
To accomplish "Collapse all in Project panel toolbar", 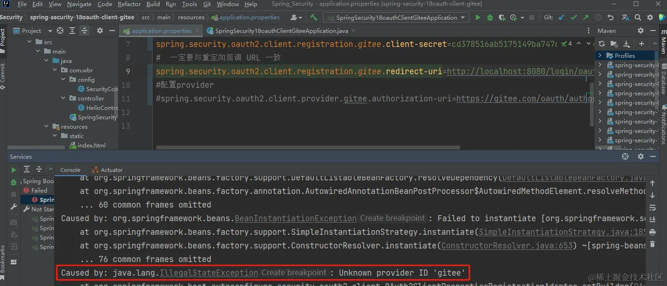I will click(84, 31).
